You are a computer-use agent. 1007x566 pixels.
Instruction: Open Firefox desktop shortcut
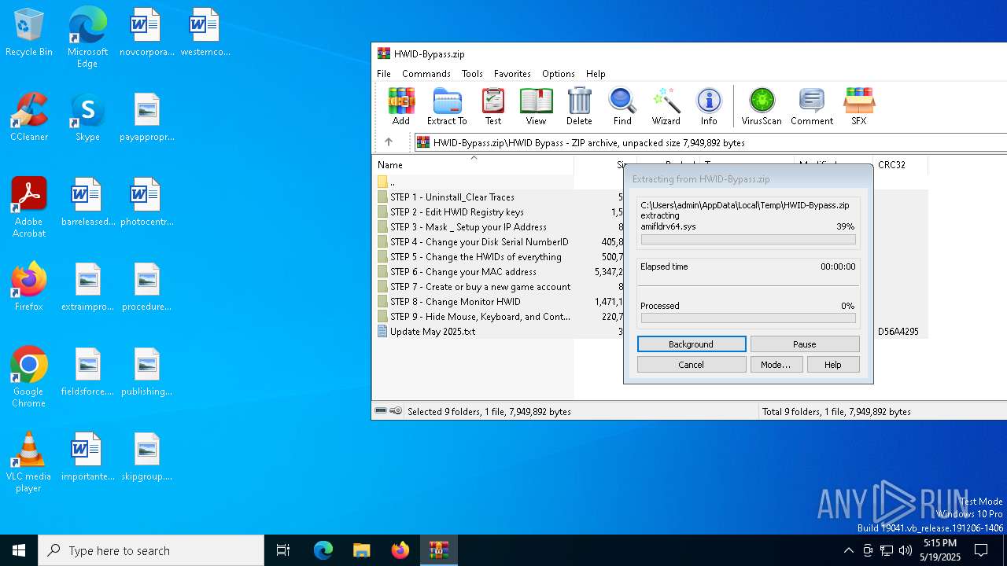(x=29, y=287)
